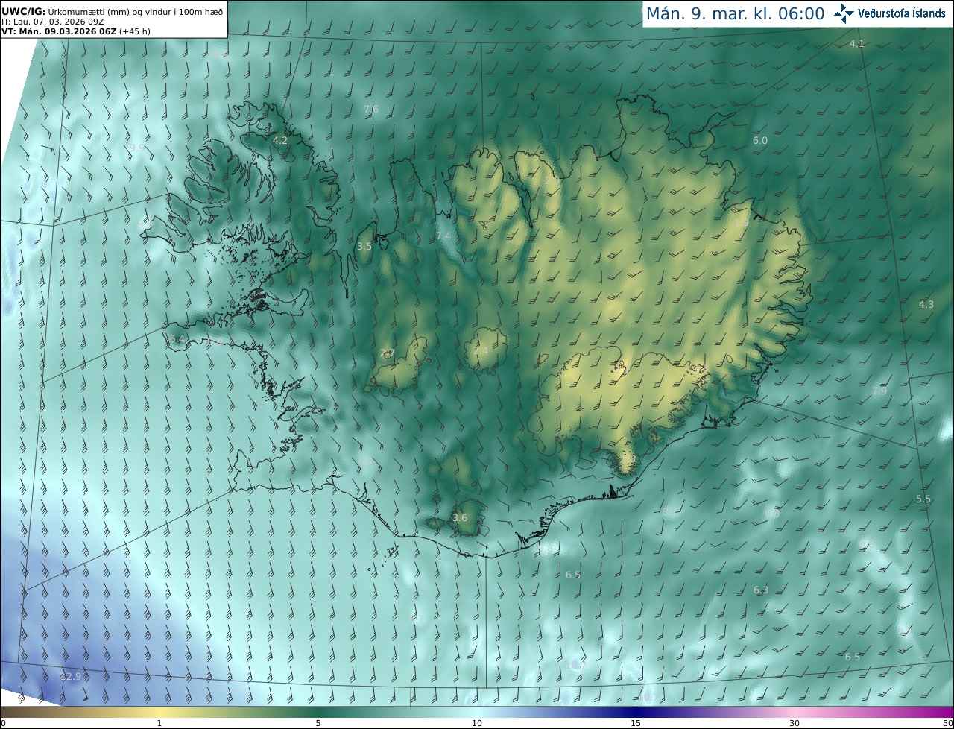Click the 7.4 value label

coord(443,236)
